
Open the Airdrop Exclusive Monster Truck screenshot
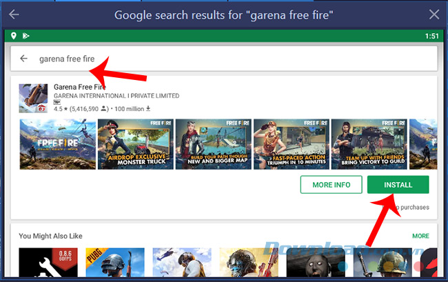[135, 144]
